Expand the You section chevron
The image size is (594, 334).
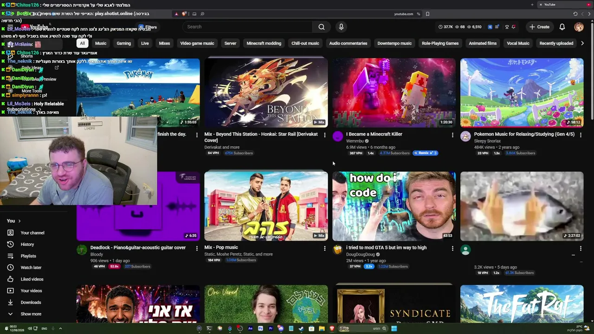pos(19,221)
